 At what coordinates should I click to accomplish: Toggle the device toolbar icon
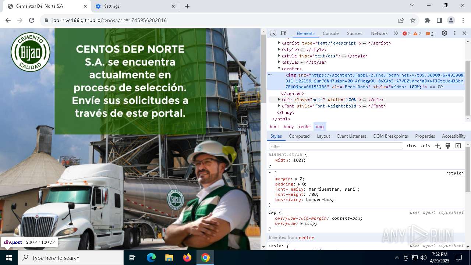click(x=283, y=33)
